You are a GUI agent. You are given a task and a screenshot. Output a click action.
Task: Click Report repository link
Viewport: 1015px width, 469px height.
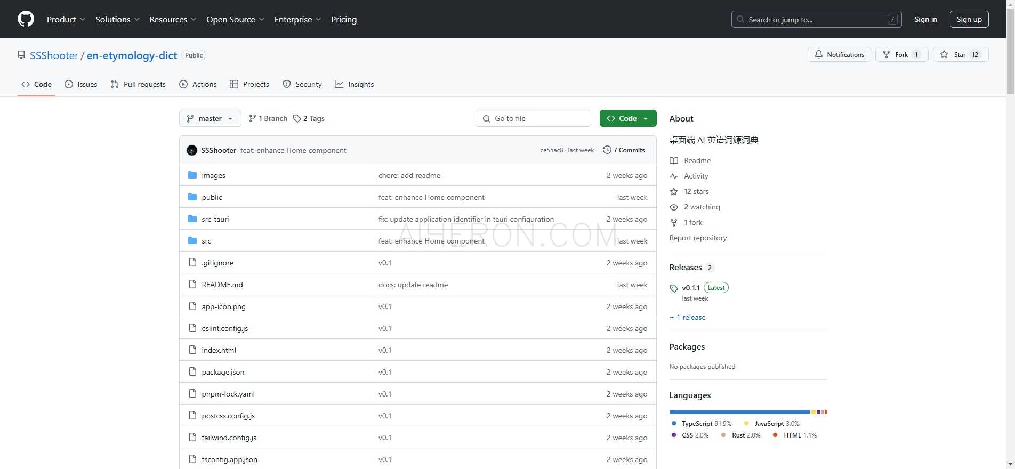point(698,238)
